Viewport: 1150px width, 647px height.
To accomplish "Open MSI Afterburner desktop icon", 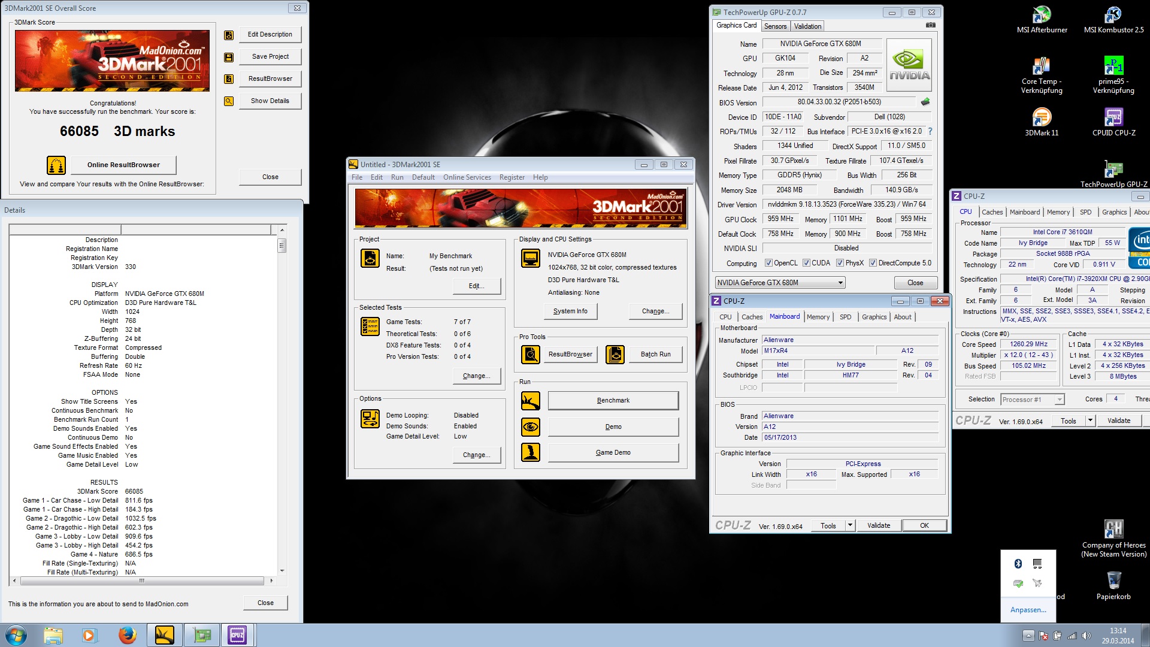I will point(1042,20).
